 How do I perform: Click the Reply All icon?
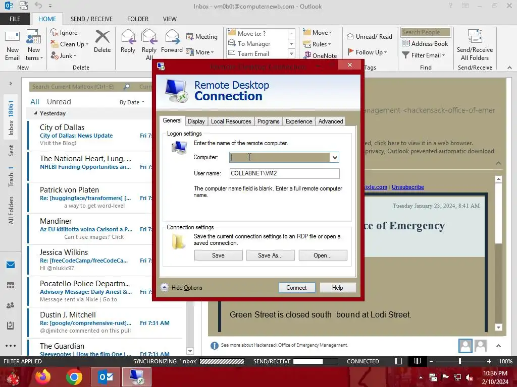coord(149,45)
